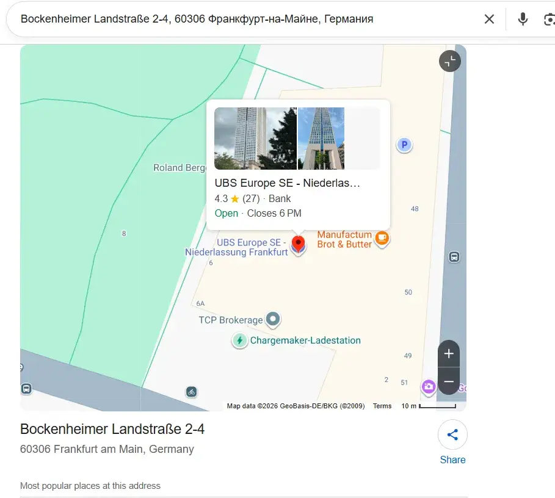The image size is (555, 498).
Task: Clear the search box with the X icon
Action: (x=489, y=19)
